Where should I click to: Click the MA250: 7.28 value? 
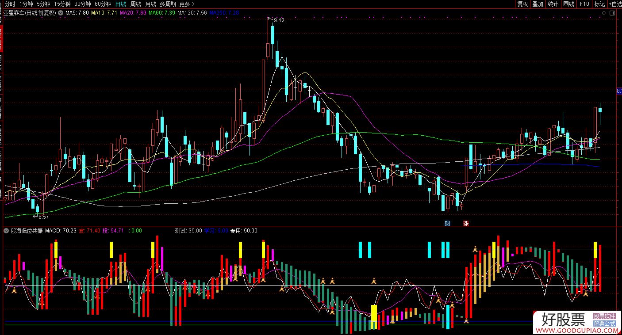(x=224, y=13)
